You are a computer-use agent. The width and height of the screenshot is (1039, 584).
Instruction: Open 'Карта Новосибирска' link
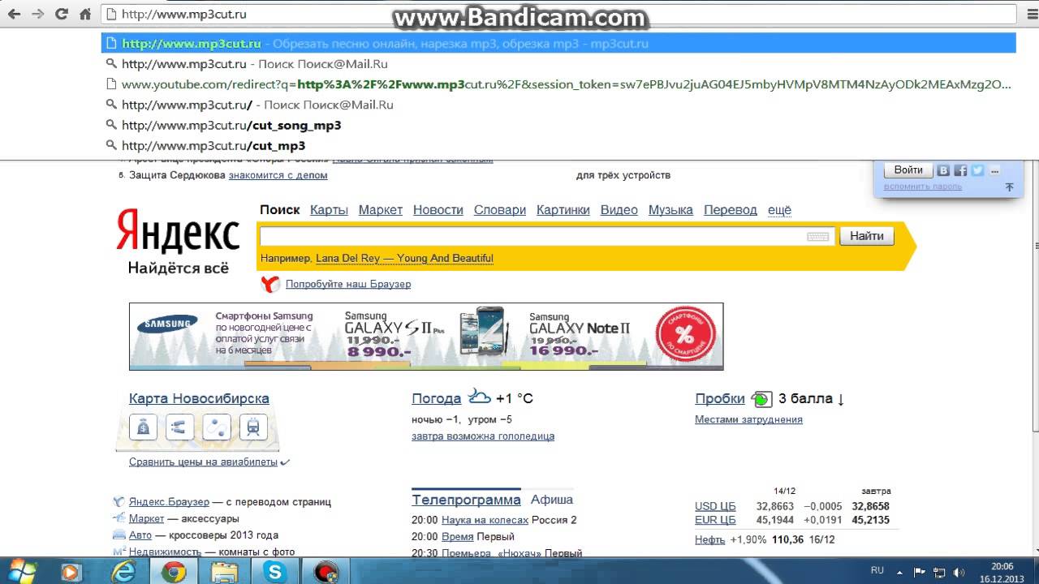click(x=199, y=398)
